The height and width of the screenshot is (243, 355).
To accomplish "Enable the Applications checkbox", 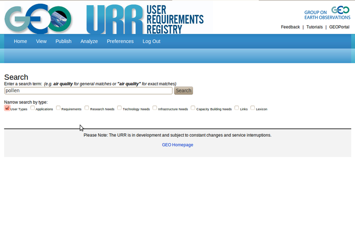I will point(33,108).
